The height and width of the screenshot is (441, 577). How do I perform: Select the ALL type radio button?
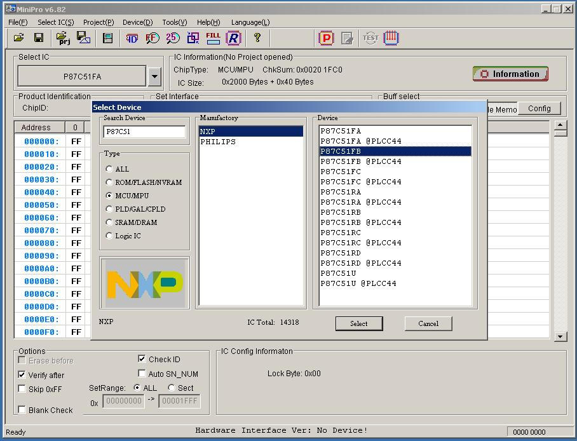point(109,169)
